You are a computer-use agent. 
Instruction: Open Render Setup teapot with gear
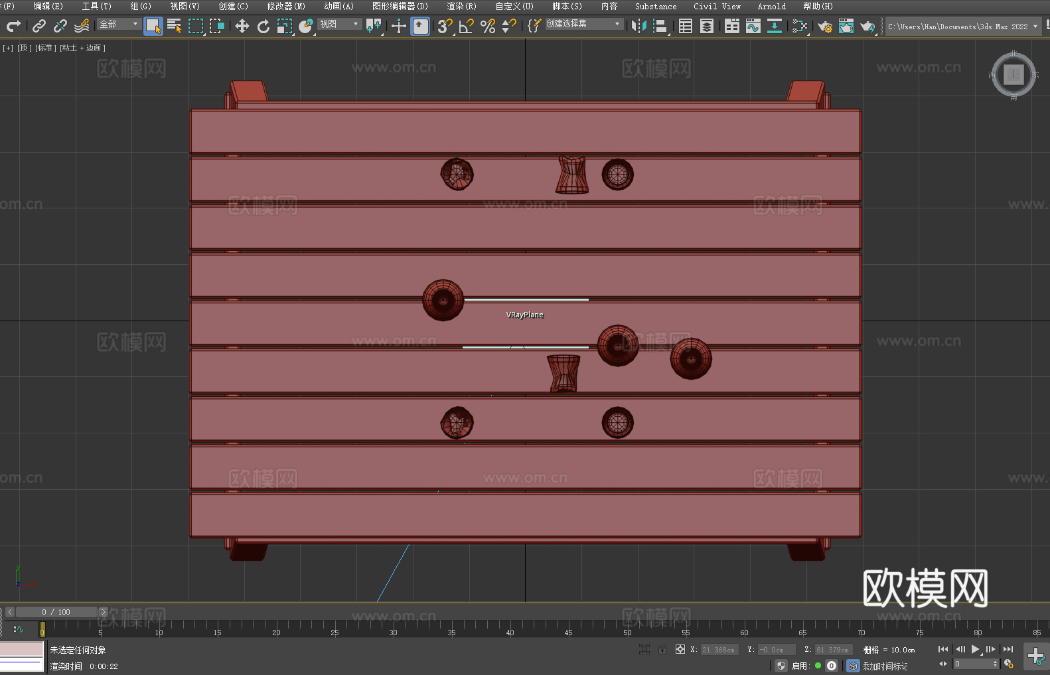(824, 26)
